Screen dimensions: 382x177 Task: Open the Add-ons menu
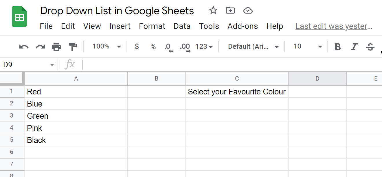point(243,26)
